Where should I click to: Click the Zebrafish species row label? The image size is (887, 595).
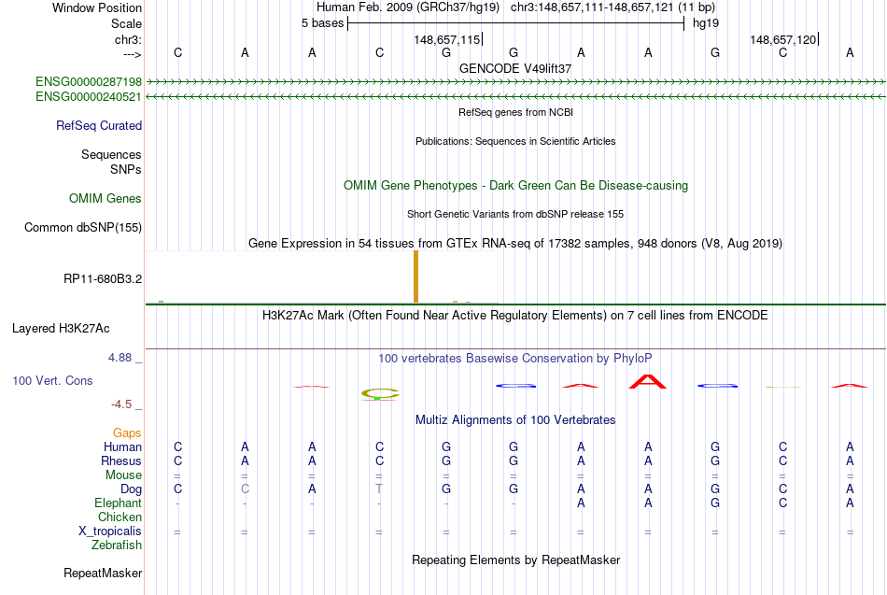tap(117, 545)
